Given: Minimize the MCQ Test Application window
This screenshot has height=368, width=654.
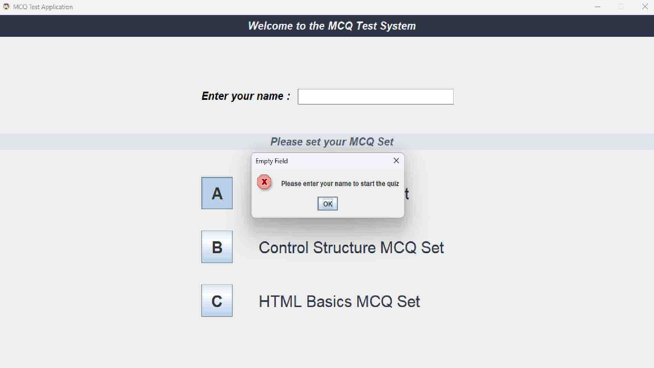Looking at the screenshot, I should (598, 6).
